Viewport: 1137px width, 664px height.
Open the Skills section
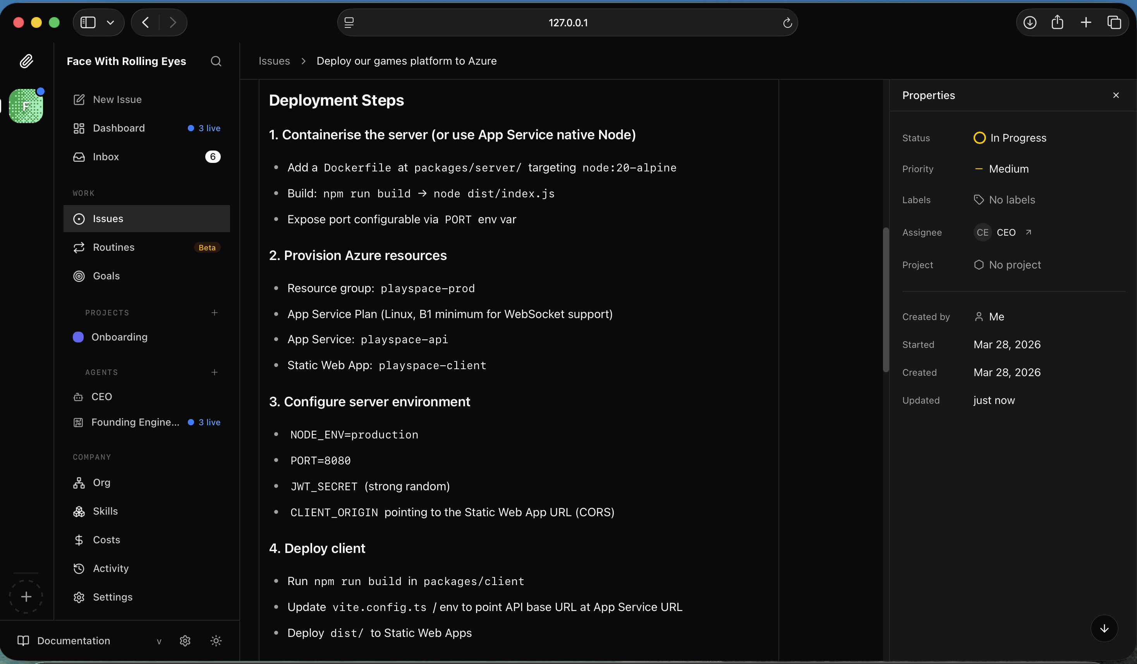(106, 511)
